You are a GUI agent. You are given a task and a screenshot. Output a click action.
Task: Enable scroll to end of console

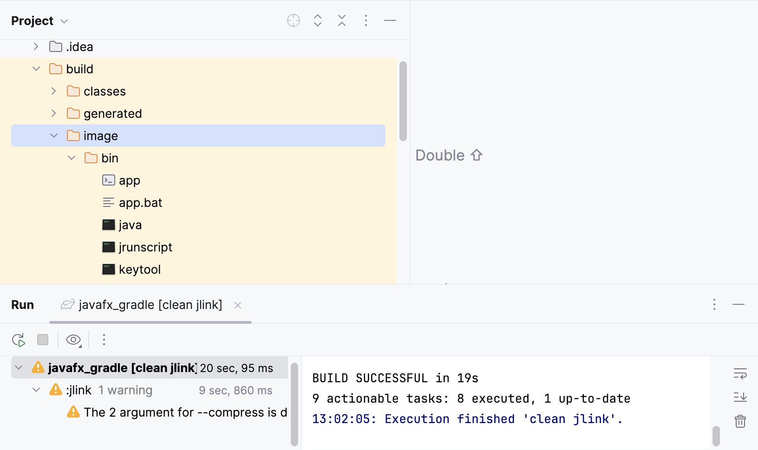pos(740,397)
